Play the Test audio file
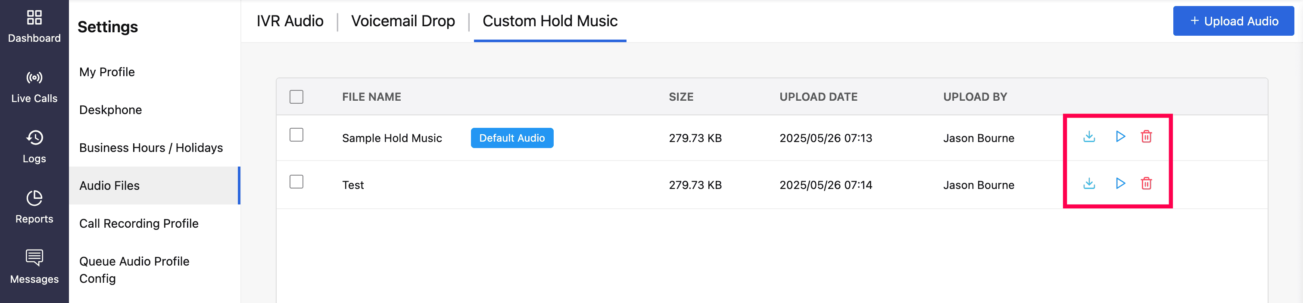 (1120, 184)
